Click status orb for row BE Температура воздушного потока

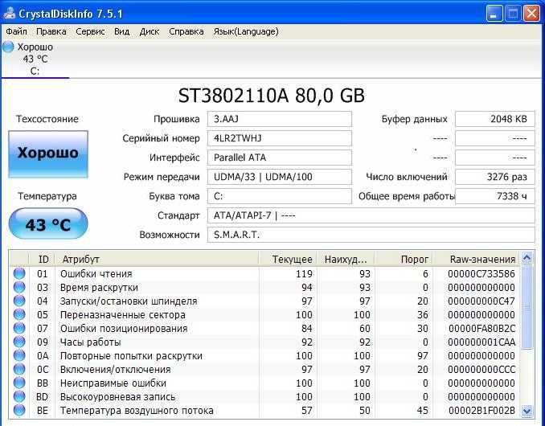point(19,411)
